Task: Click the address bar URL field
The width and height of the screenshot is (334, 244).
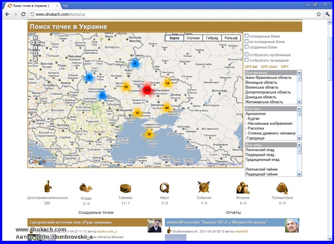Action: 172,14
